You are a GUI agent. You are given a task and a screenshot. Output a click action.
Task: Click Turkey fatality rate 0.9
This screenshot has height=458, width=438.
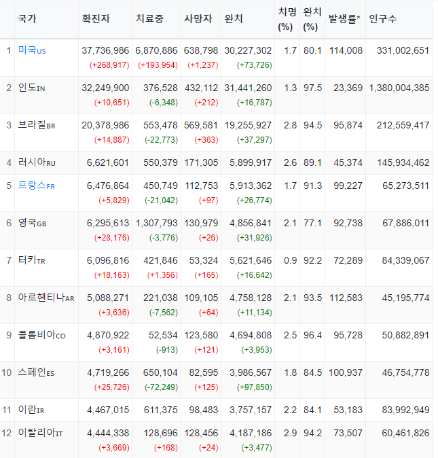291,260
